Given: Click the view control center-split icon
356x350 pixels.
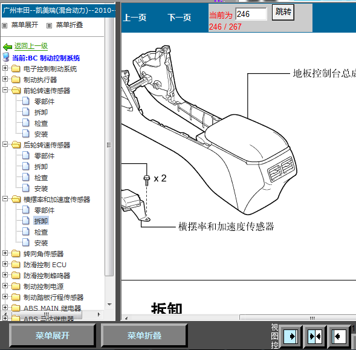Looking at the screenshot, I should tap(315, 336).
